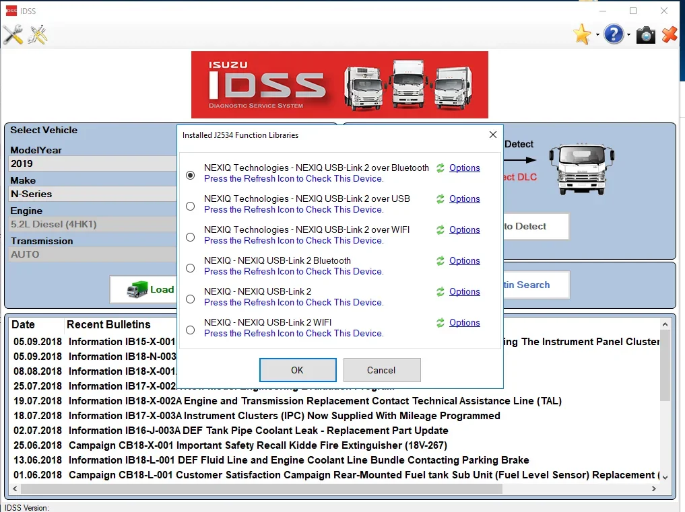Open Campaign CB18-X-001 Kidde Fire Extinguisher recall
Image resolution: width=685 pixels, height=512 pixels.
[230, 445]
